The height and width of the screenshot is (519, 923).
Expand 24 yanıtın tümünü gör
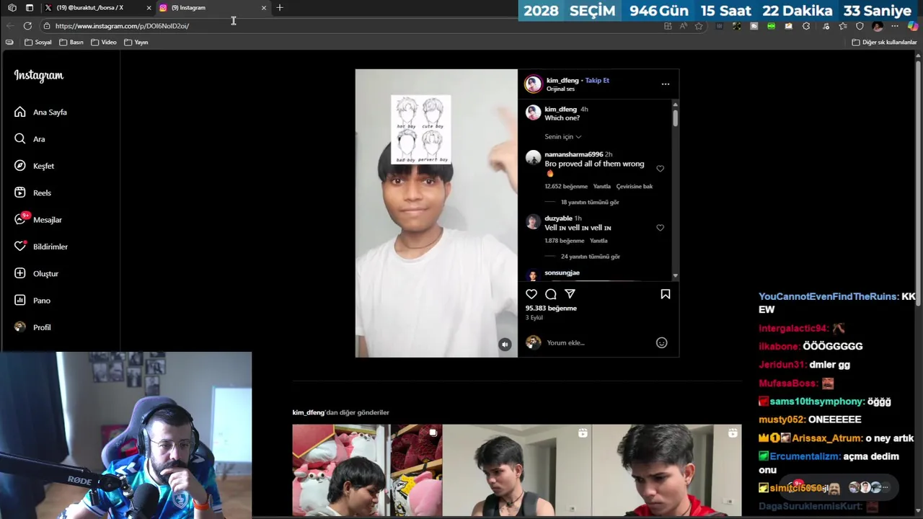coord(591,257)
